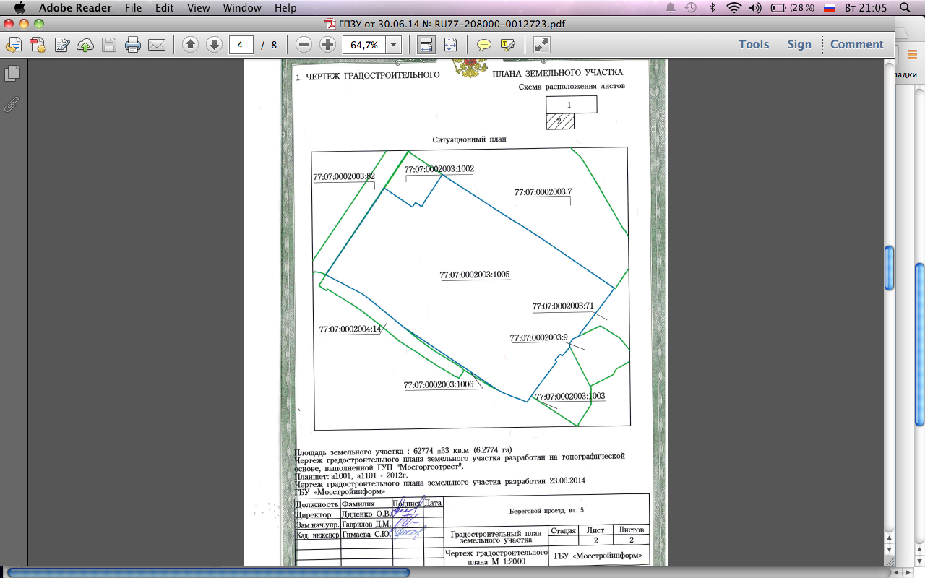Select the highlight text tool

pos(508,45)
